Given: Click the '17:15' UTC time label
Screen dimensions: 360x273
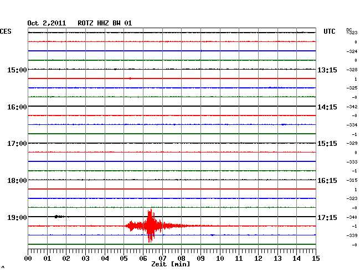Looking at the screenshot, I should coord(327,217).
